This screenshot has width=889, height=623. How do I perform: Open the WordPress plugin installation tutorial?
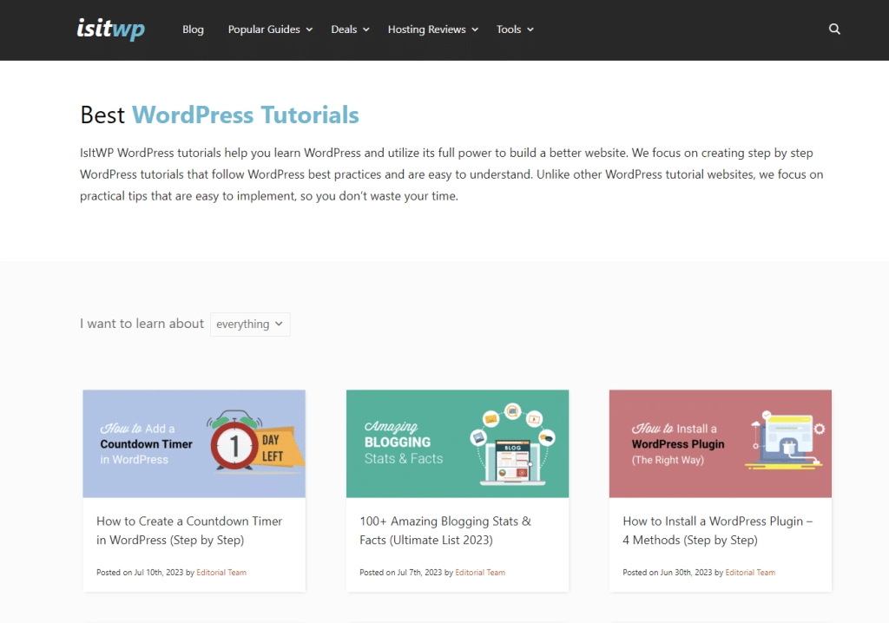[717, 530]
